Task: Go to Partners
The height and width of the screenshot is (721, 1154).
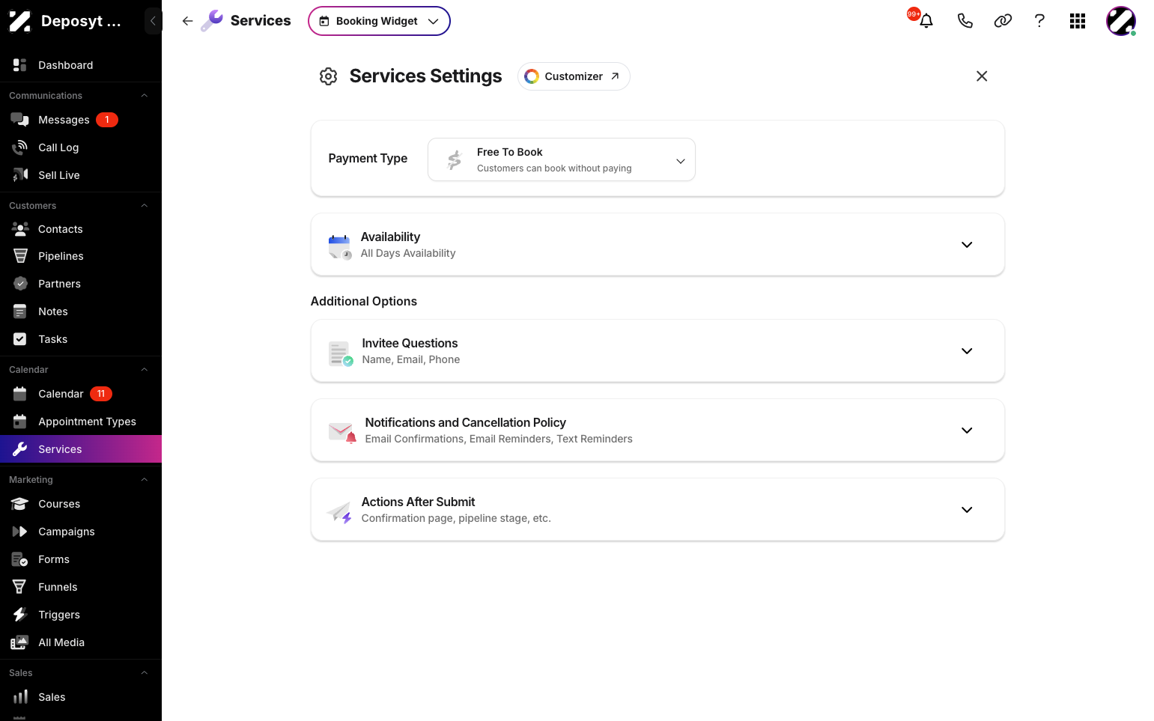Action: tap(81, 284)
